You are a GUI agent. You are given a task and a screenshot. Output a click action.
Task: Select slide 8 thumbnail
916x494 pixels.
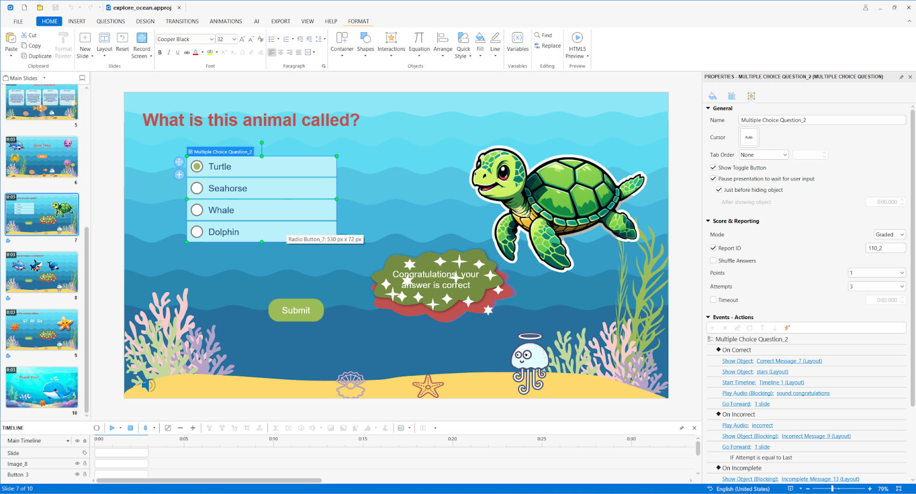pyautogui.click(x=42, y=272)
